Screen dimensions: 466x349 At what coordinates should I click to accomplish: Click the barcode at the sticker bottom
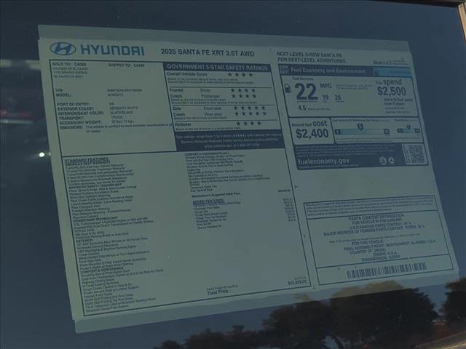(387, 270)
